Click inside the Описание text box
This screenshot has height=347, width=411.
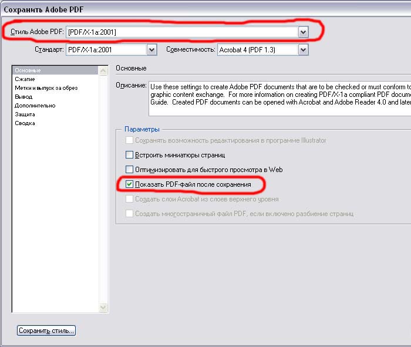[x=276, y=97]
